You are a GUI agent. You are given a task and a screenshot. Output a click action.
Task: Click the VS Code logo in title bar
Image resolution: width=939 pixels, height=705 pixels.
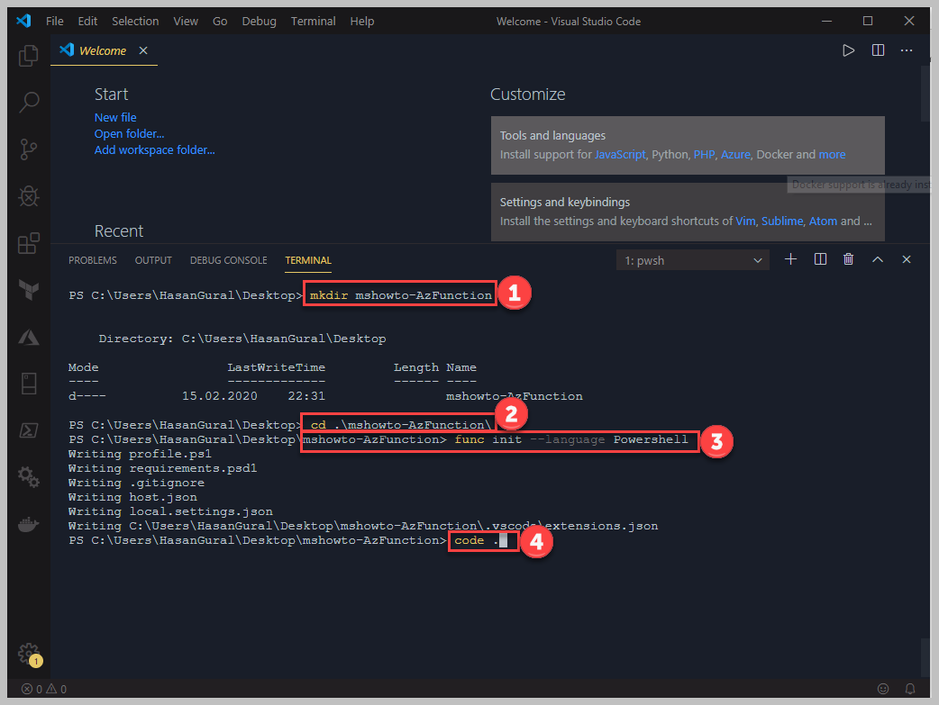tap(23, 21)
